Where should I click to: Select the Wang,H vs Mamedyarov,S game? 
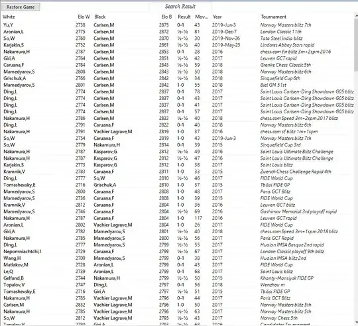pyautogui.click(x=177, y=258)
